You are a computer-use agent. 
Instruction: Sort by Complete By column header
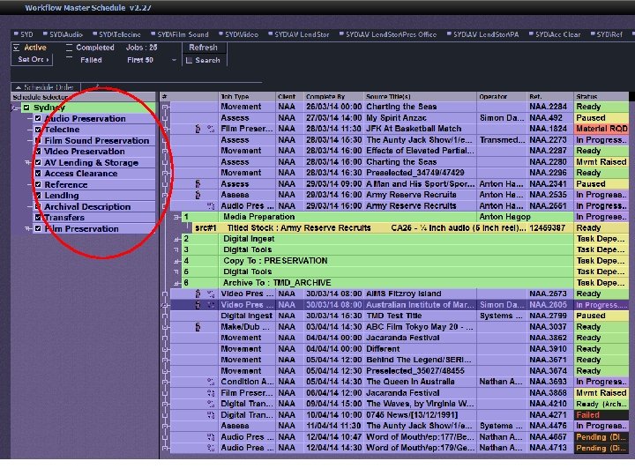point(333,96)
